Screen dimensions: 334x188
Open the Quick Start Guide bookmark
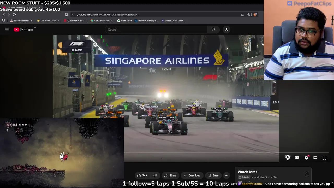coord(76,21)
